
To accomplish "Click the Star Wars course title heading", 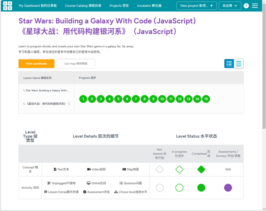I will point(107,26).
